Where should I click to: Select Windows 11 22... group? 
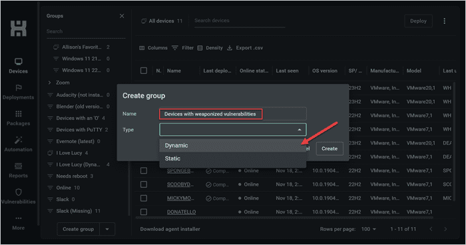click(82, 70)
